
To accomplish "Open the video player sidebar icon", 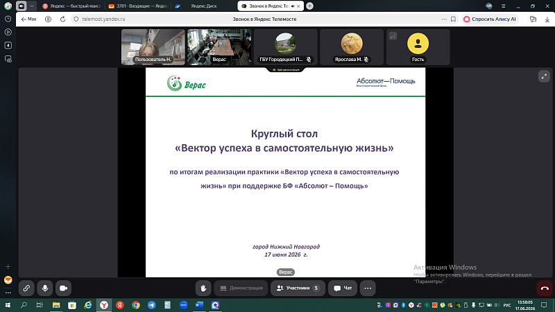I will tap(8, 32).
